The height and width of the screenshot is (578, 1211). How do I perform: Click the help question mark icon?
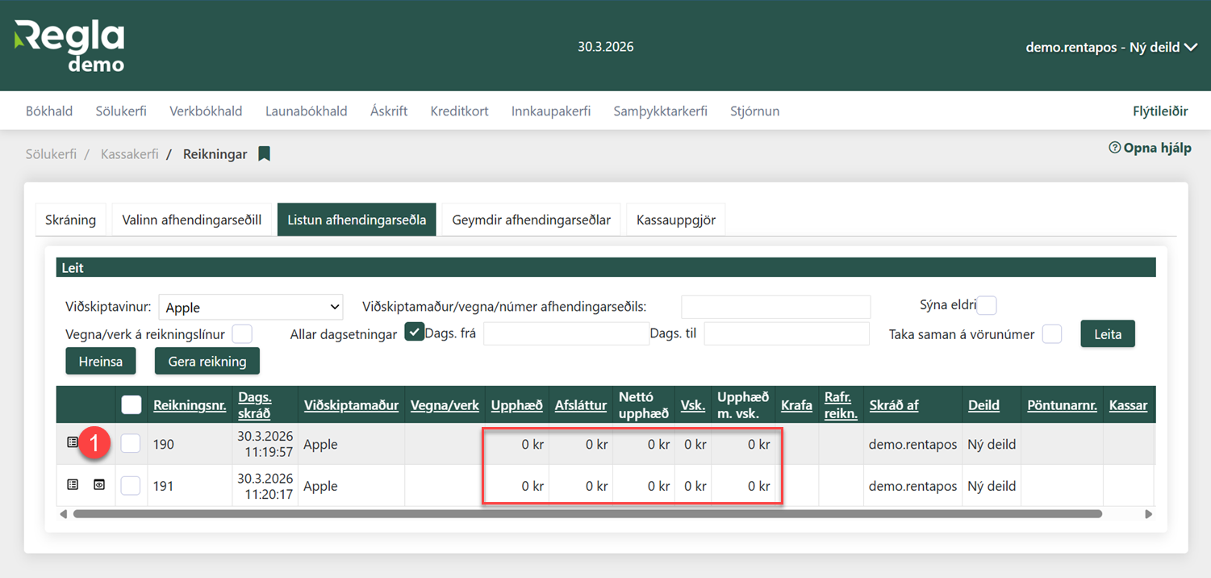(1115, 148)
